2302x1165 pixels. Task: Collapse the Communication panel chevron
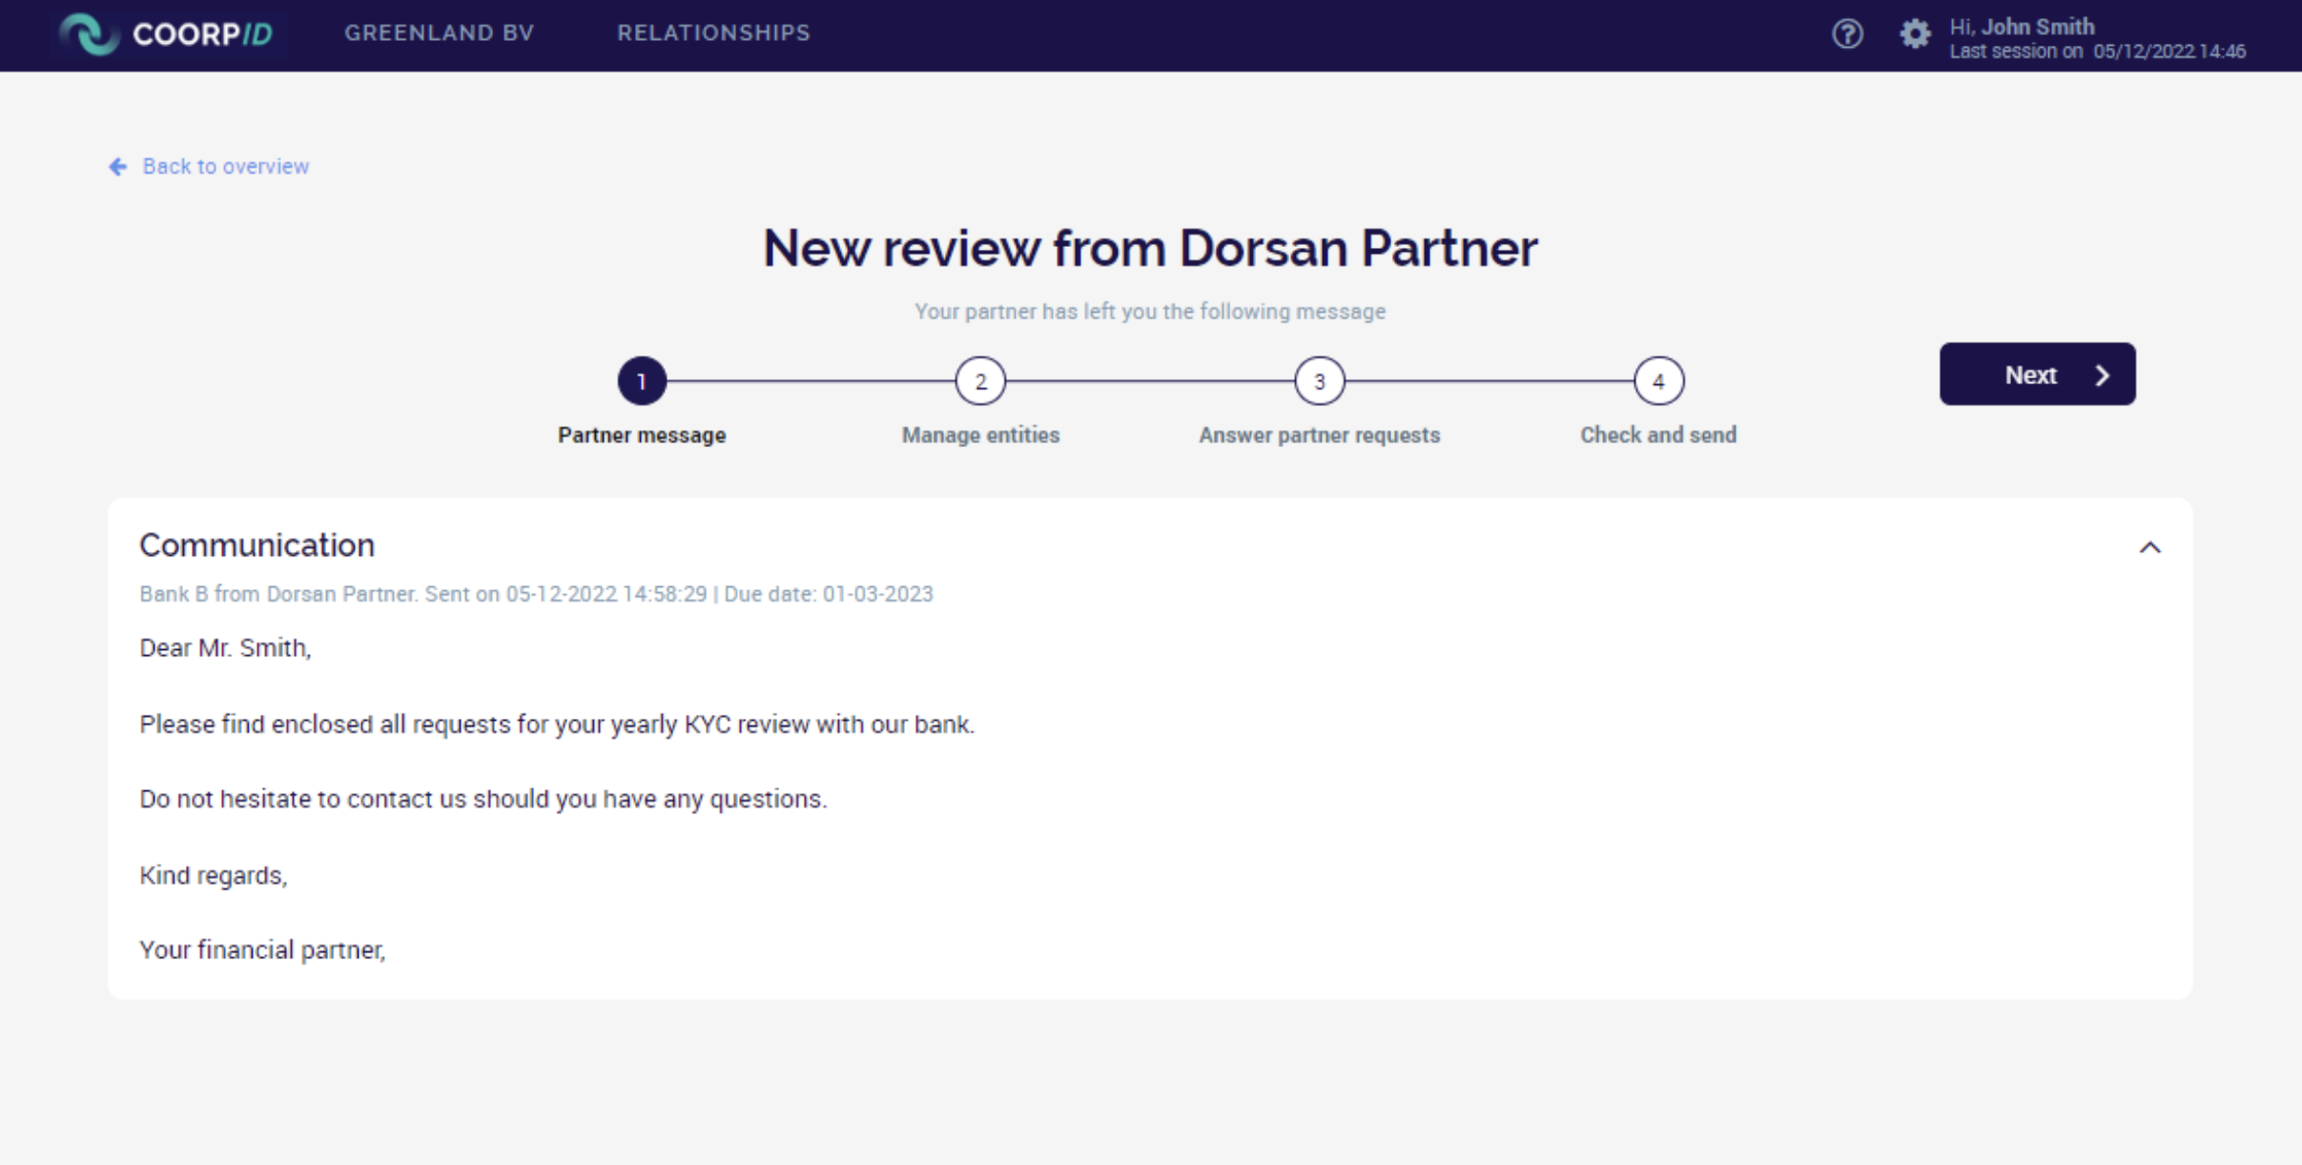(x=2149, y=547)
